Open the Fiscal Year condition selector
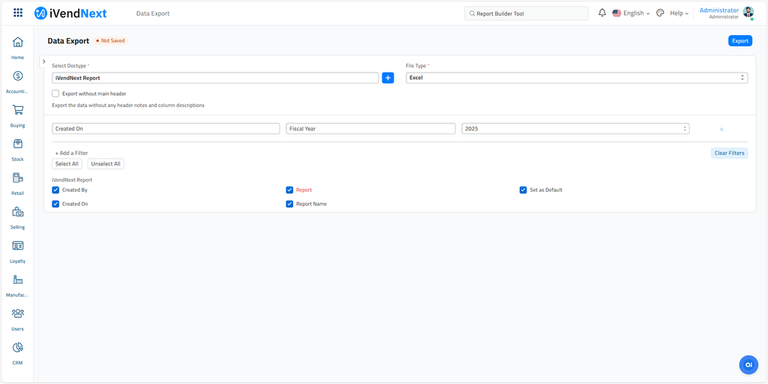The width and height of the screenshot is (768, 384). coord(370,129)
